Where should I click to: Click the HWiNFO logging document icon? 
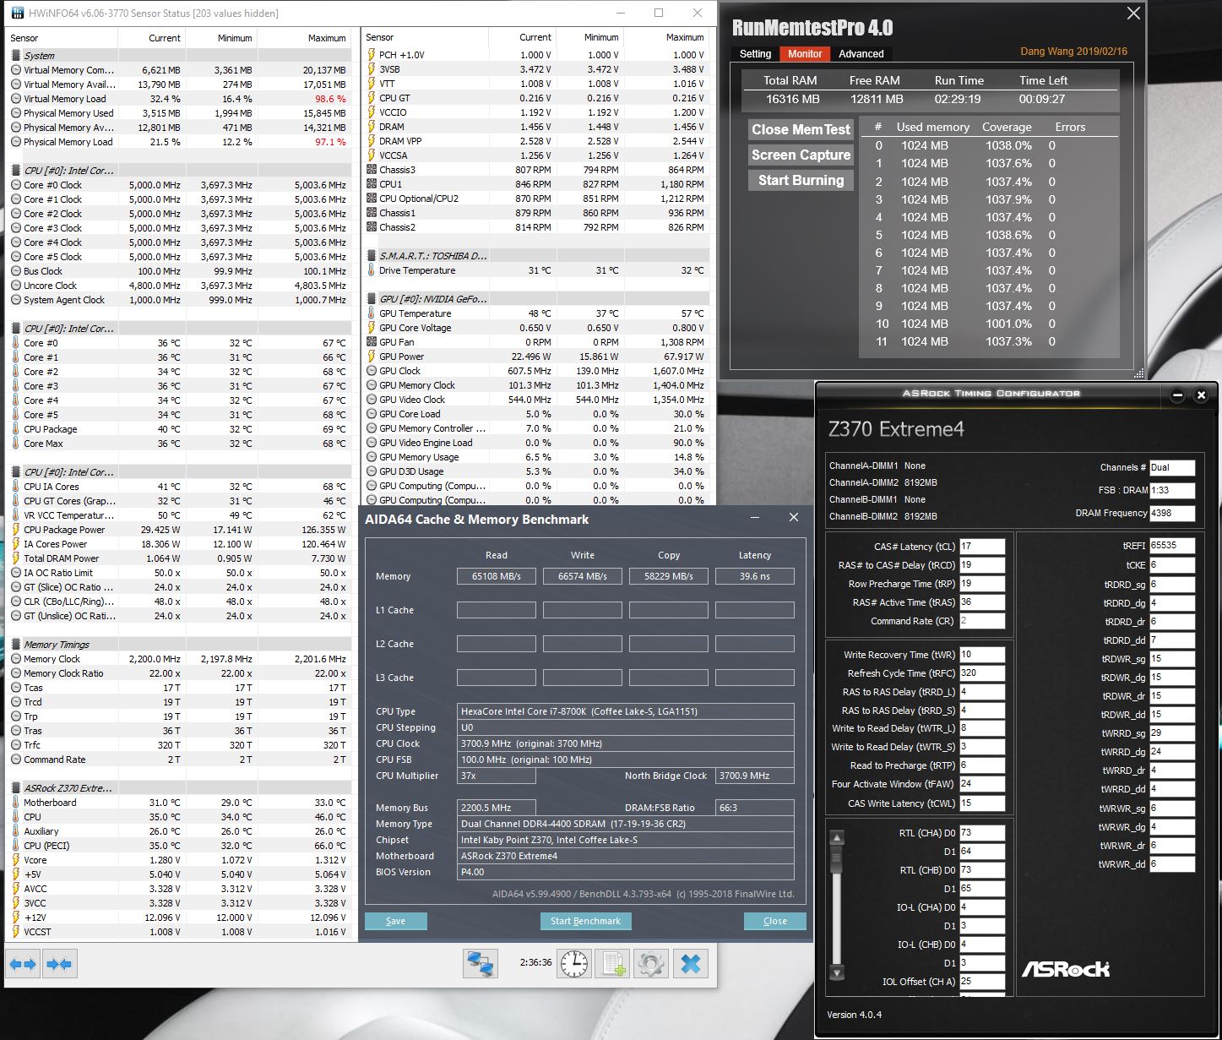pyautogui.click(x=612, y=964)
